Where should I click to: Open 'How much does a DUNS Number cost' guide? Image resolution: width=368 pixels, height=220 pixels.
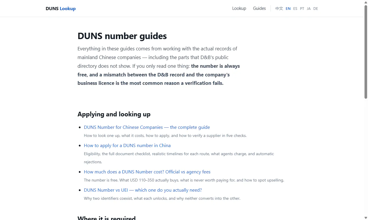tap(147, 172)
